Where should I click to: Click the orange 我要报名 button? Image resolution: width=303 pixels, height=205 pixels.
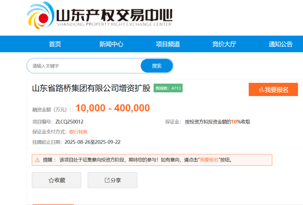point(273,89)
